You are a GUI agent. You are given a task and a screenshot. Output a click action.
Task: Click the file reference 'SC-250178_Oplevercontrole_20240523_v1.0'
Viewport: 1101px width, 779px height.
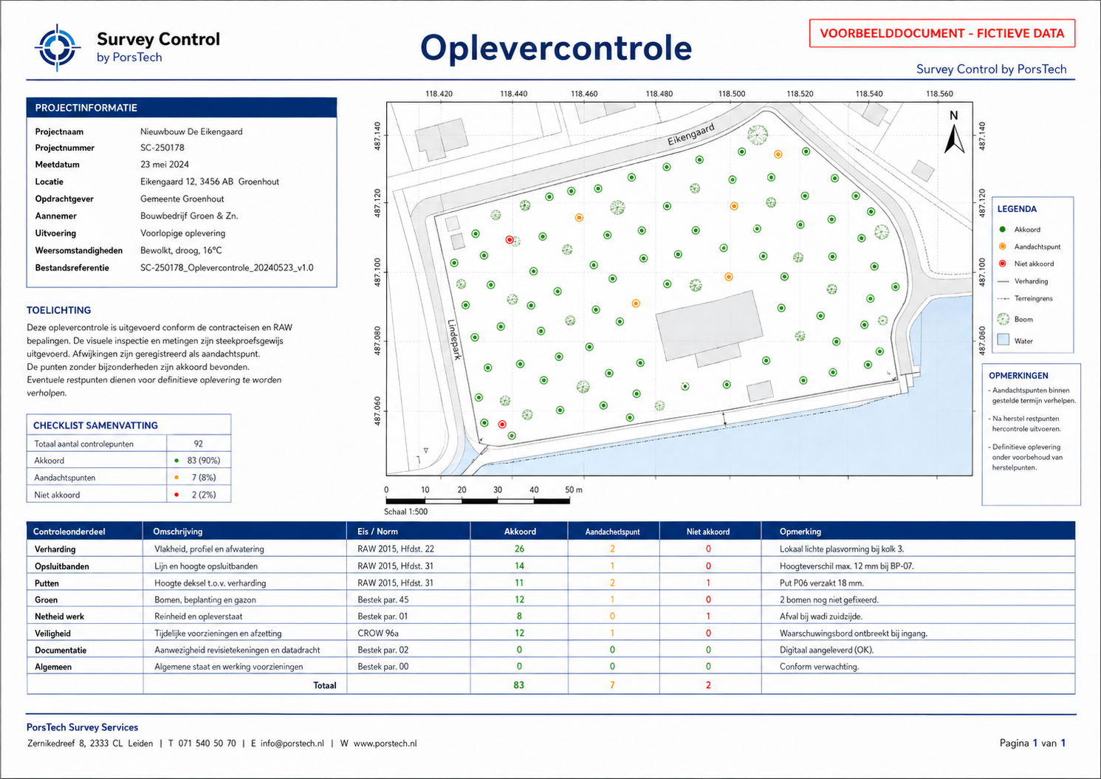coord(227,268)
